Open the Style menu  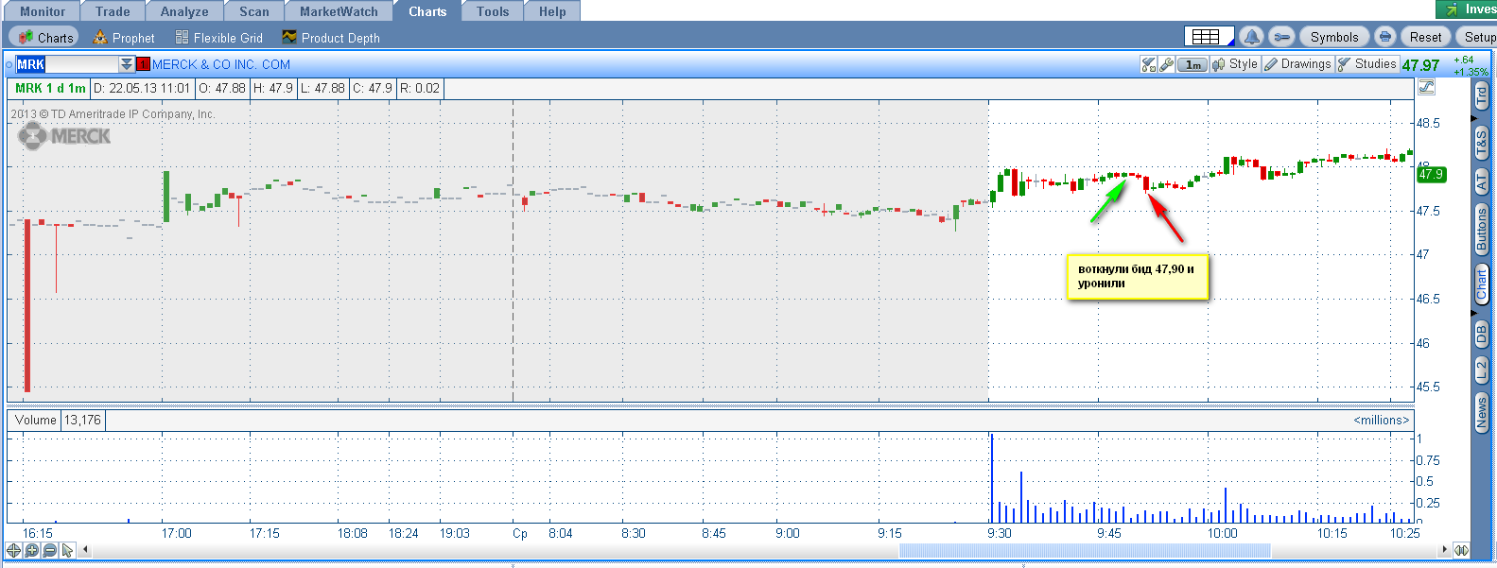[1235, 64]
